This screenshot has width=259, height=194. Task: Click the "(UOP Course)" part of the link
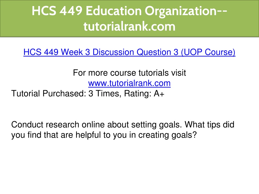(208, 52)
